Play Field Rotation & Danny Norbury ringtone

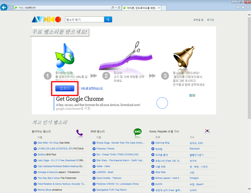pos(35,184)
